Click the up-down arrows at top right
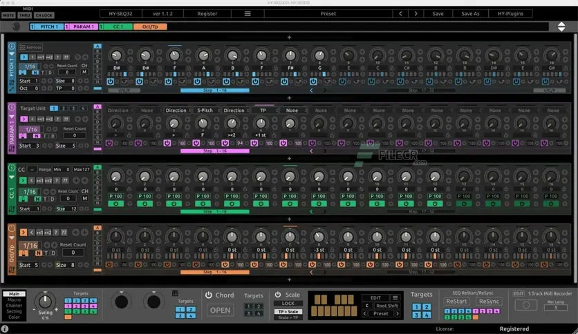The image size is (578, 334). pyautogui.click(x=561, y=26)
